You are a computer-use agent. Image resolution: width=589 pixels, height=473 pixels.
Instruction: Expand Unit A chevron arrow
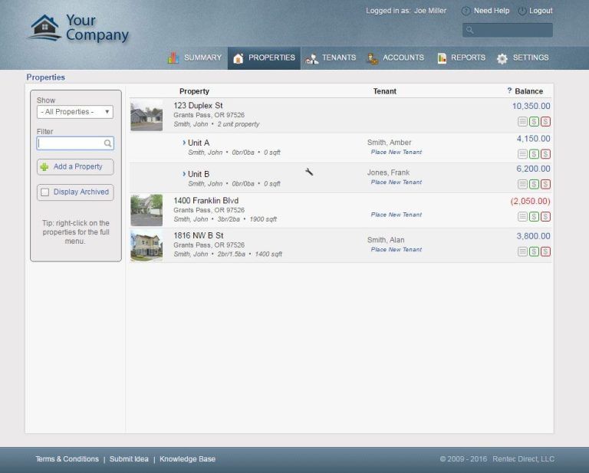184,143
